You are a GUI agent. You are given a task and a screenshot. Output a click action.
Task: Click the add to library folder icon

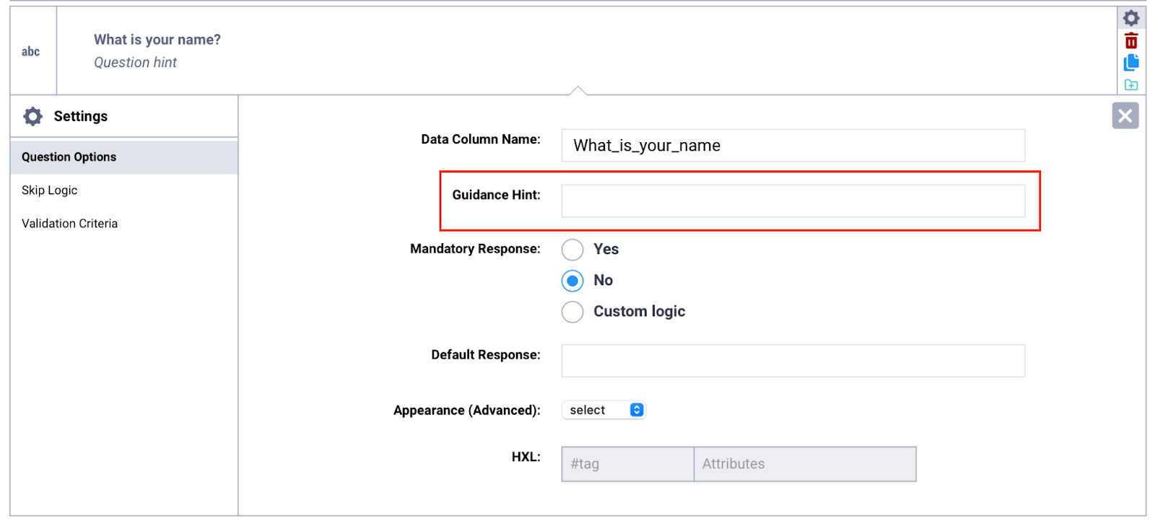click(1130, 85)
